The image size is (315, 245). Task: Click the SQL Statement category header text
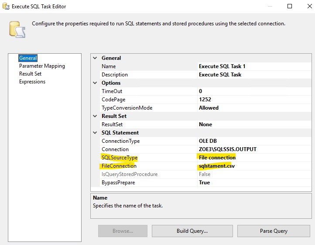(120, 133)
